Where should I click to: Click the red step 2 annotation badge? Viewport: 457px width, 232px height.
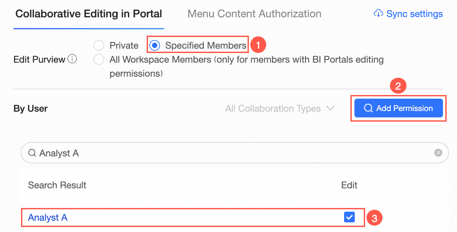(x=398, y=86)
